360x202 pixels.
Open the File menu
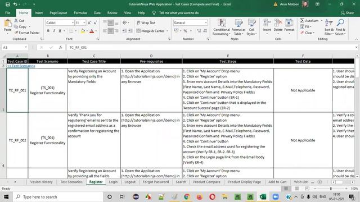pyautogui.click(x=7, y=13)
